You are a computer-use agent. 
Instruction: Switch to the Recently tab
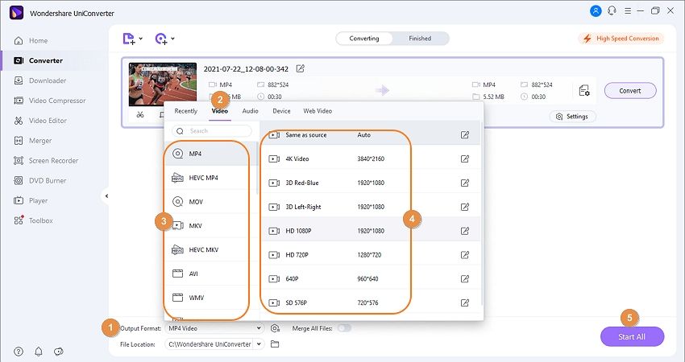point(186,111)
